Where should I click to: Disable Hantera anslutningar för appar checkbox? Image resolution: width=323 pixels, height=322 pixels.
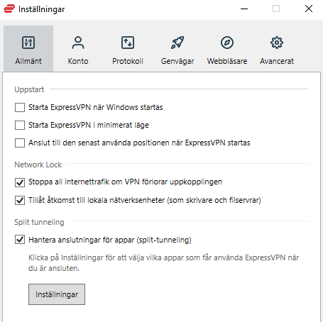coord(20,240)
